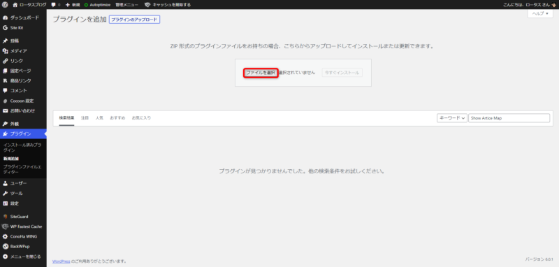This screenshot has width=559, height=267.
Task: Open the ダッシュボード sidebar icon
Action: click(x=5, y=17)
